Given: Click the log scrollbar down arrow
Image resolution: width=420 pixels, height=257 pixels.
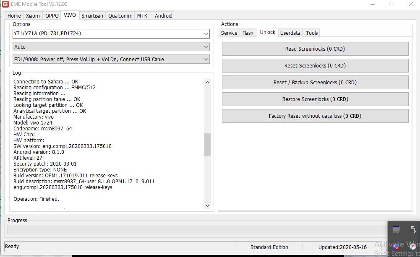Looking at the screenshot, I should 207,205.
